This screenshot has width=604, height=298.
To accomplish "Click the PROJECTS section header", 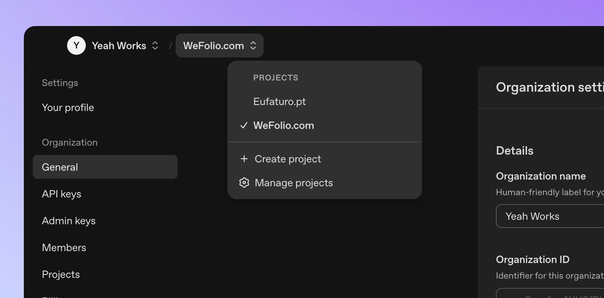I will tap(276, 77).
